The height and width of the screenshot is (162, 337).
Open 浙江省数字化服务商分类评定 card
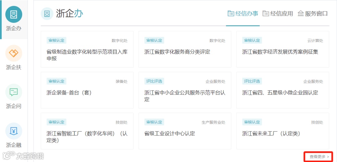point(185,49)
